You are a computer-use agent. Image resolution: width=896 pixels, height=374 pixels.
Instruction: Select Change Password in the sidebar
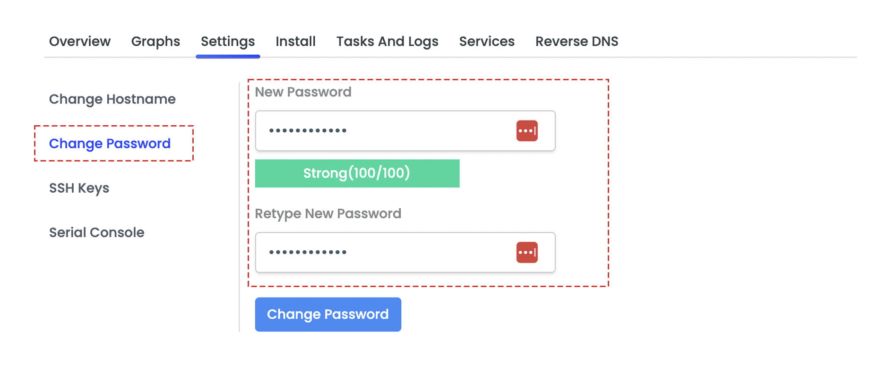[110, 144]
